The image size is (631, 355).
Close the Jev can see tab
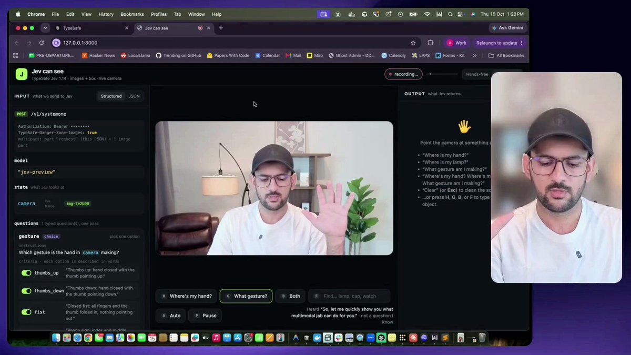pos(209,28)
